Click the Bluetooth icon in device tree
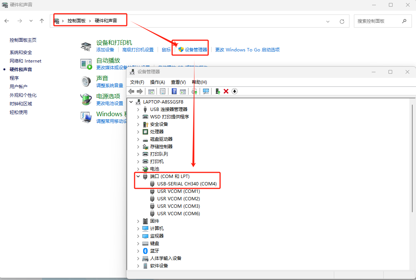The image size is (416, 280). (x=145, y=251)
